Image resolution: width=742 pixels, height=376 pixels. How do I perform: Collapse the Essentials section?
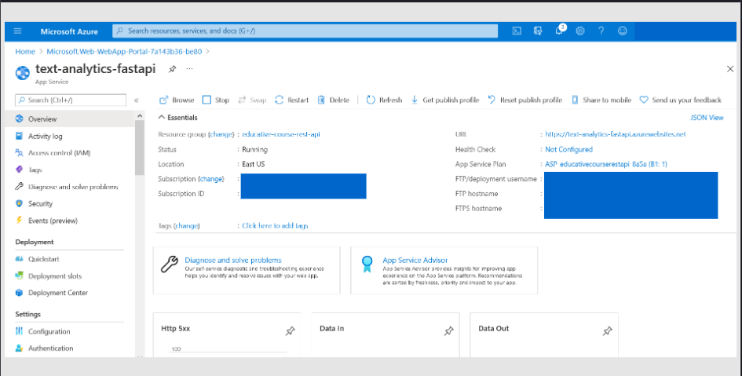click(178, 117)
